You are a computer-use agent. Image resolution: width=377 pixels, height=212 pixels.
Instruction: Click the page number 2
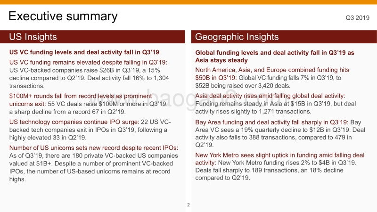coord(188,205)
